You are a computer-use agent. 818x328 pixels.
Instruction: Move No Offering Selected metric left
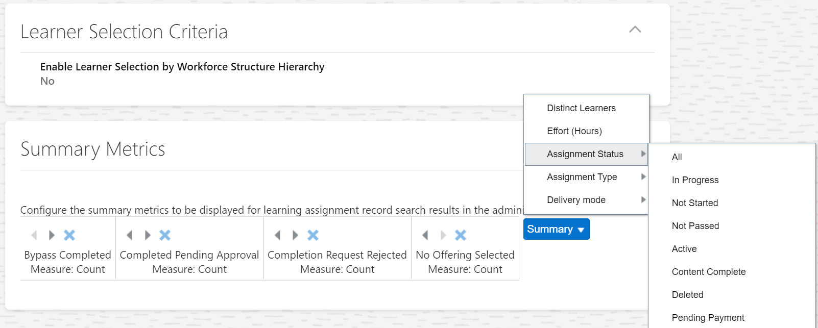click(x=425, y=235)
